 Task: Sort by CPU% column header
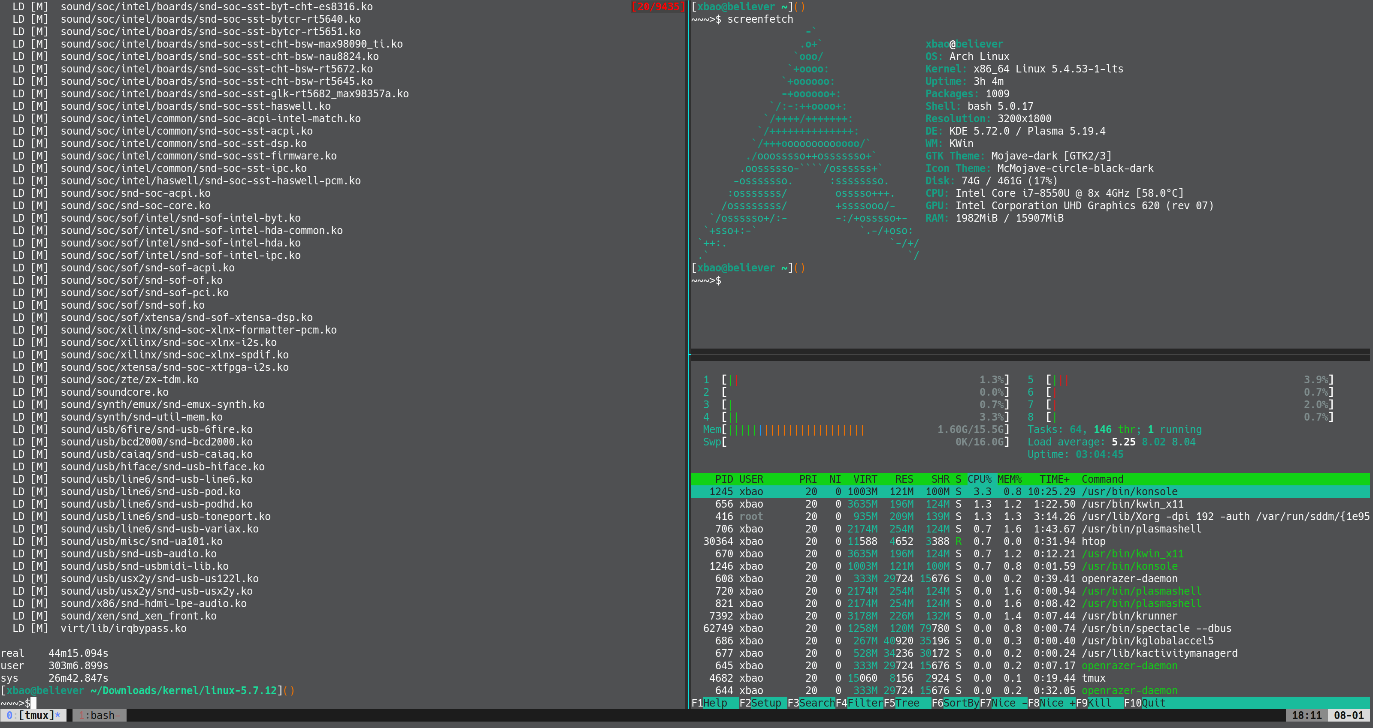pos(979,479)
